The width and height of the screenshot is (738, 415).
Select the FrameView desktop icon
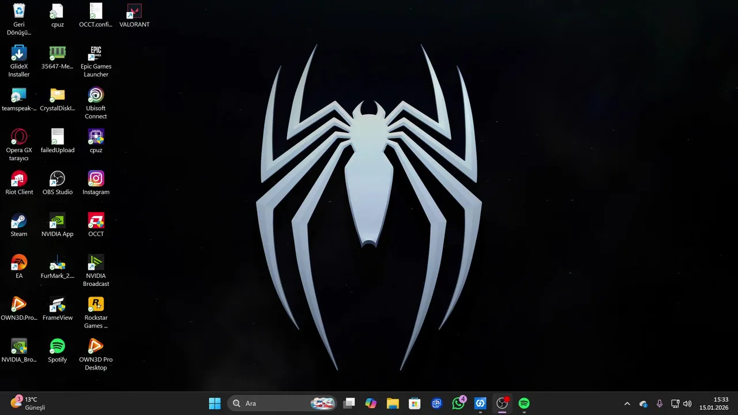pos(57,309)
